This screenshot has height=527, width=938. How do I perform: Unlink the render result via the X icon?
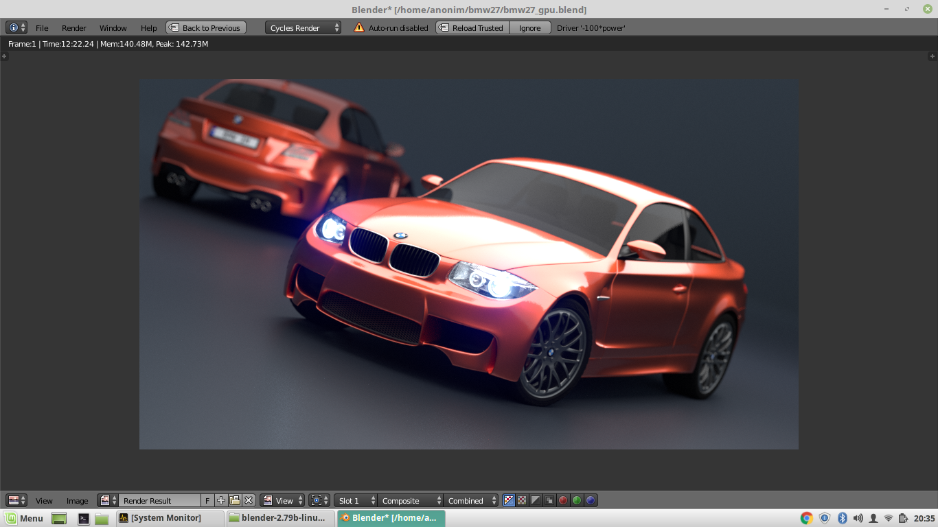click(248, 500)
